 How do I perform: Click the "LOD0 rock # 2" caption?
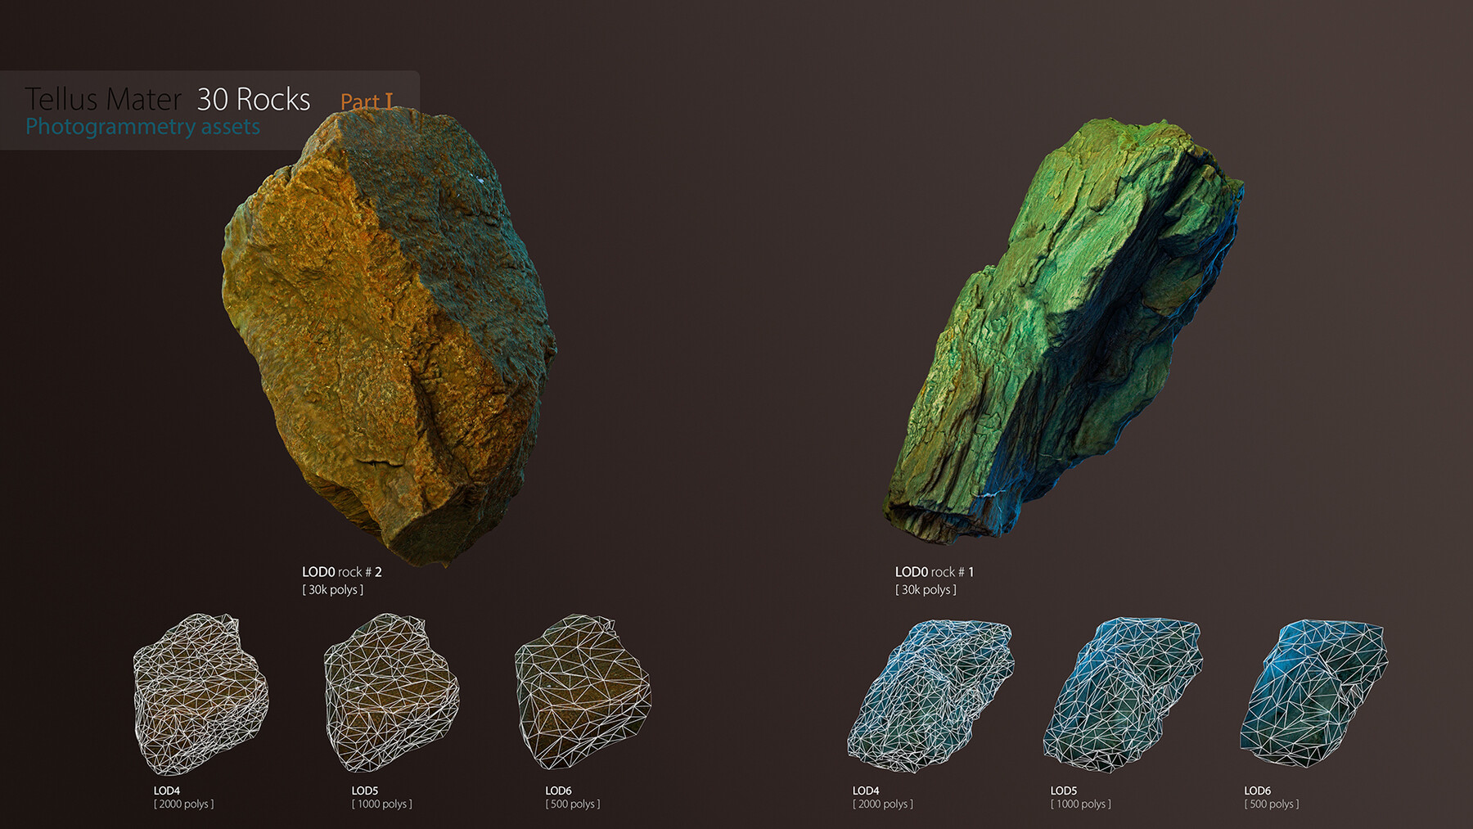[x=342, y=572]
